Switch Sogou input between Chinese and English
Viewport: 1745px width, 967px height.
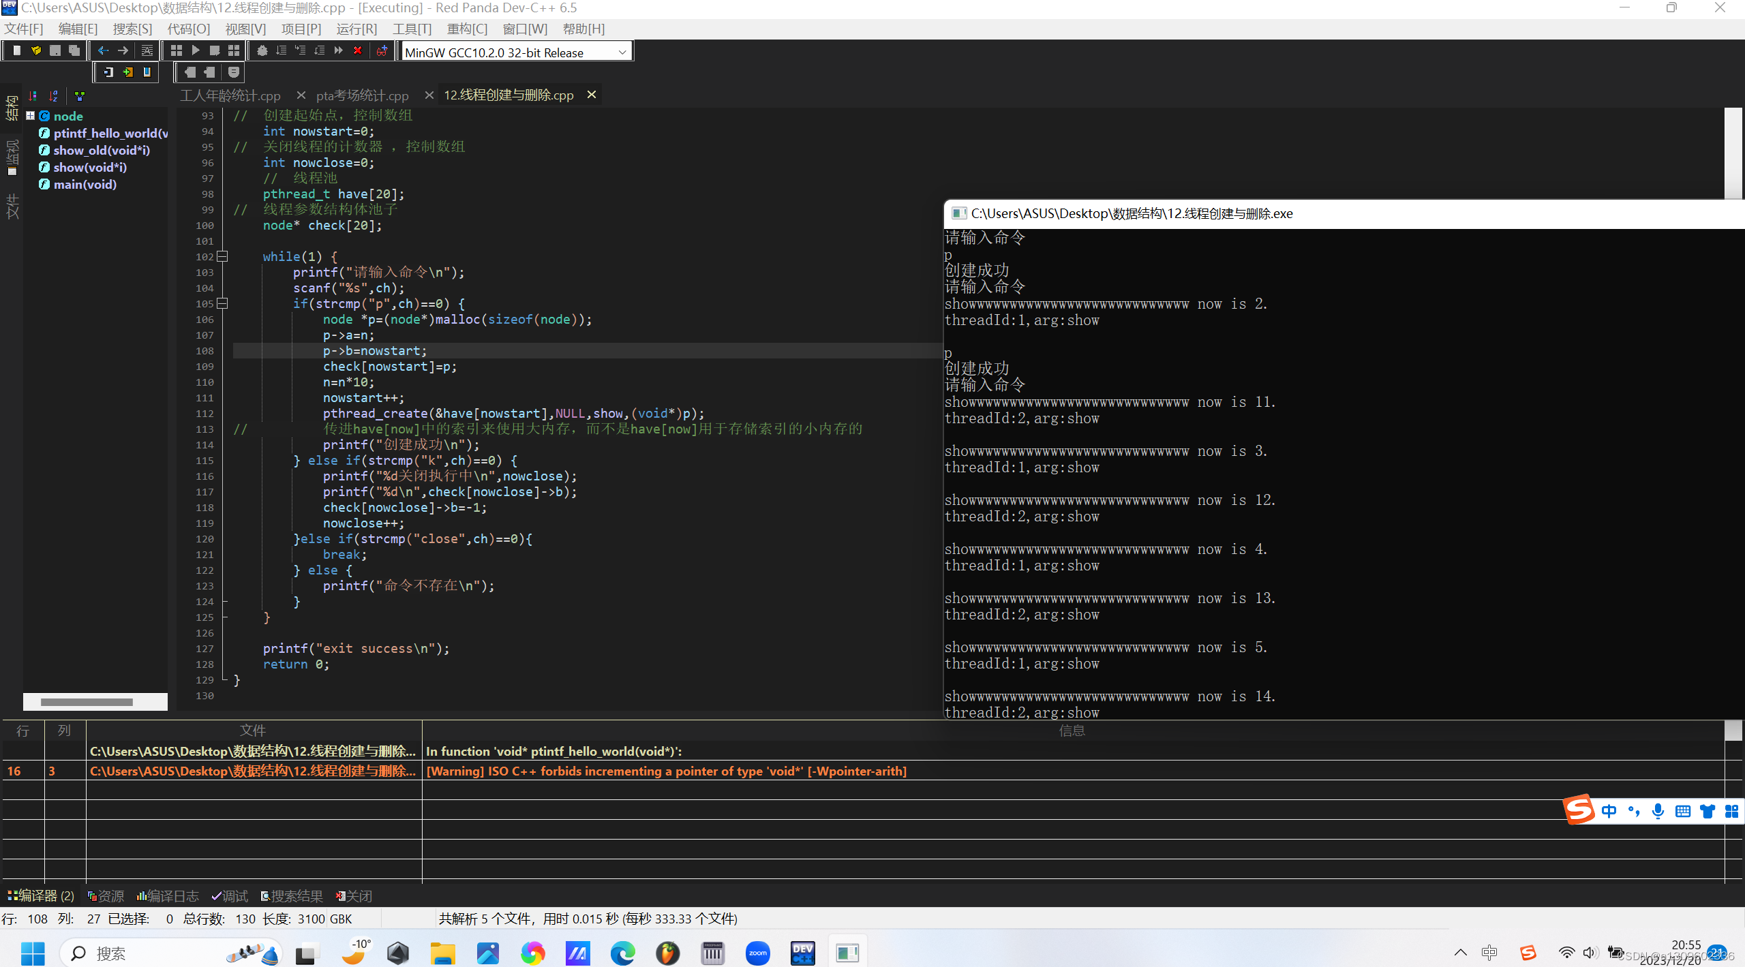tap(1610, 811)
